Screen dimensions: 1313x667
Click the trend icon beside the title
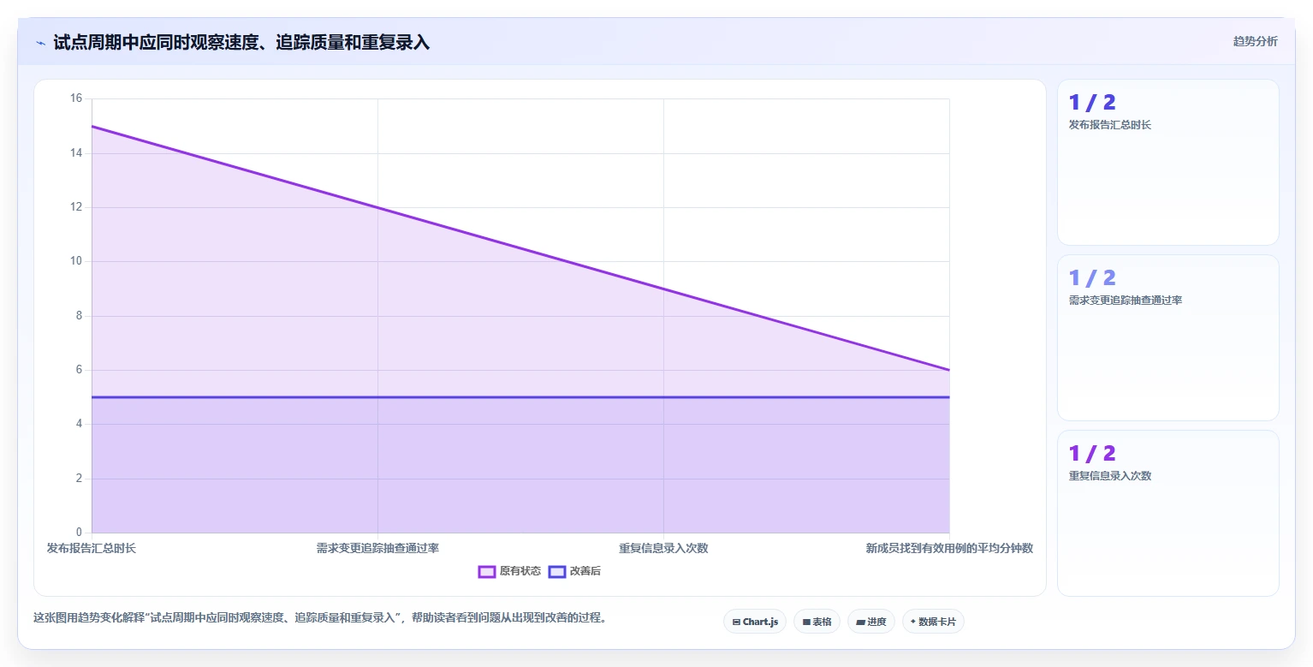coord(40,43)
